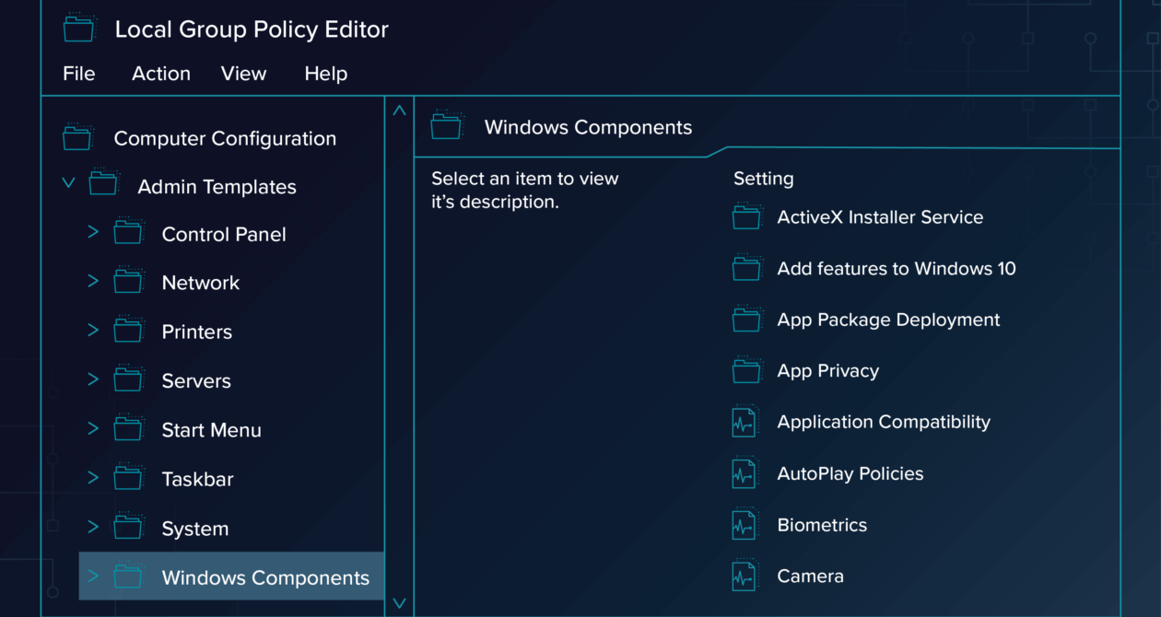
Task: Click the Biometrics policy document icon
Action: point(744,525)
